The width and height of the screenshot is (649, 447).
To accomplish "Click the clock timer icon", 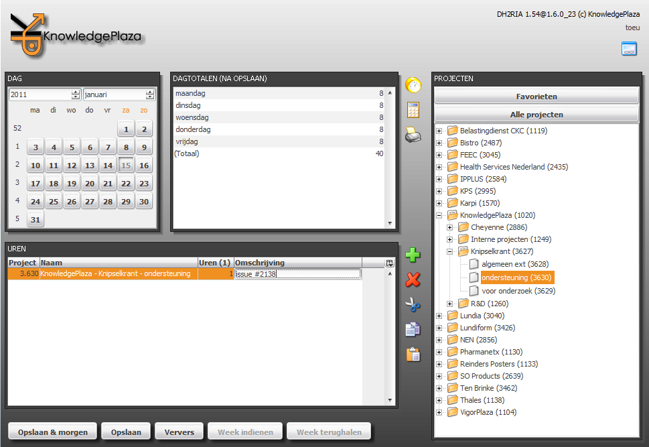I will (x=413, y=85).
